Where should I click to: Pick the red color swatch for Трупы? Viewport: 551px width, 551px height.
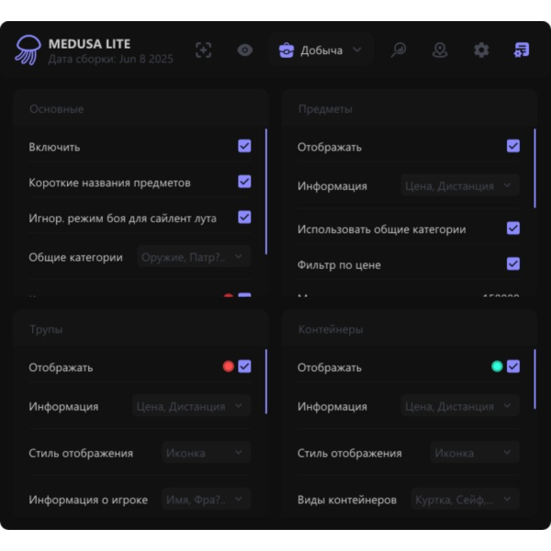tap(229, 366)
